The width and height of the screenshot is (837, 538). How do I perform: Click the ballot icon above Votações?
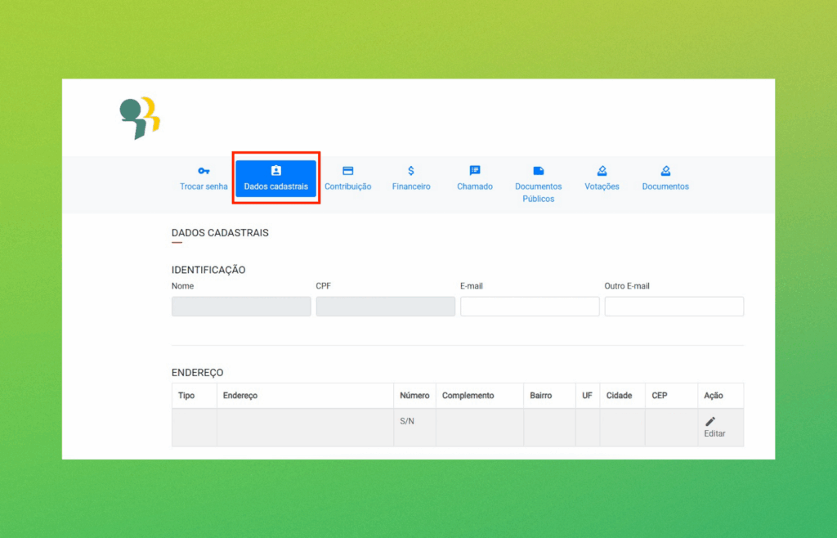pos(602,171)
